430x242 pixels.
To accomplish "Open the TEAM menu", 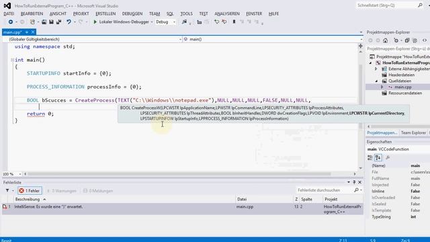I will coord(155,13).
